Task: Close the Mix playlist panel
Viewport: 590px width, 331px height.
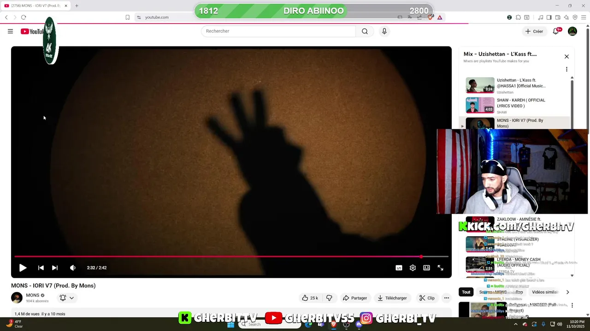Action: (566, 57)
